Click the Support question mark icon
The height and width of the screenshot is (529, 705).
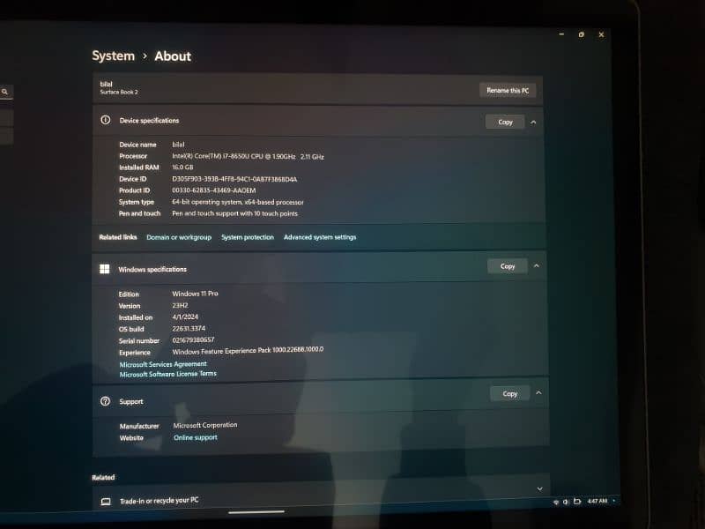pos(106,401)
